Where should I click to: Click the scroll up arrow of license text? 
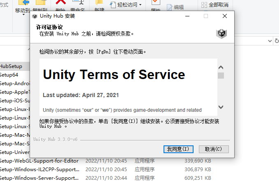[221, 68]
